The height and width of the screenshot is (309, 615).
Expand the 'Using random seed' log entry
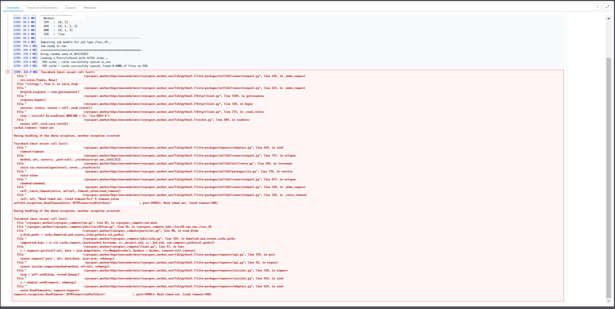click(8, 54)
